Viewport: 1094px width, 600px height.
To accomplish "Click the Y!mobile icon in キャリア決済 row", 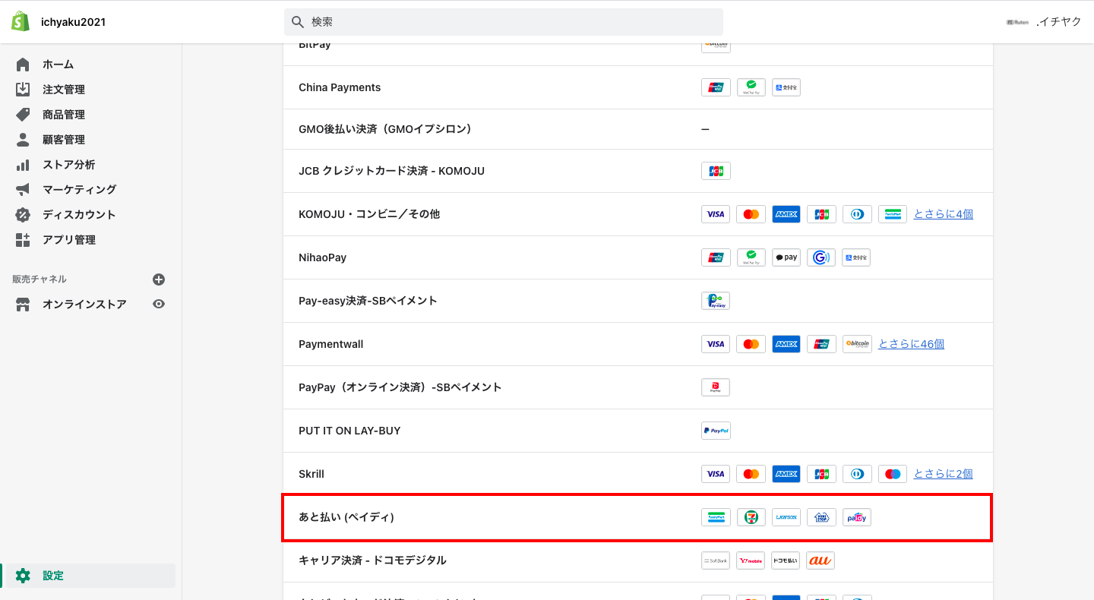I will pyautogui.click(x=751, y=561).
